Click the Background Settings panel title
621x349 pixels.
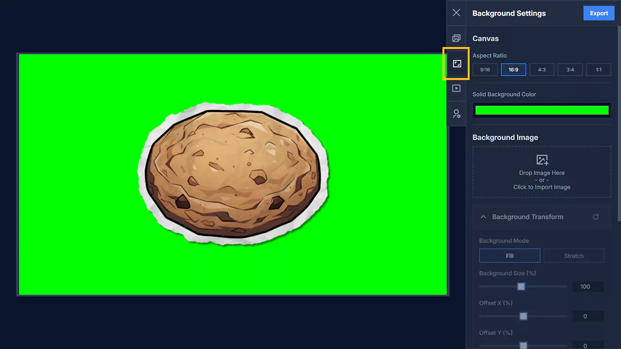pyautogui.click(x=509, y=14)
